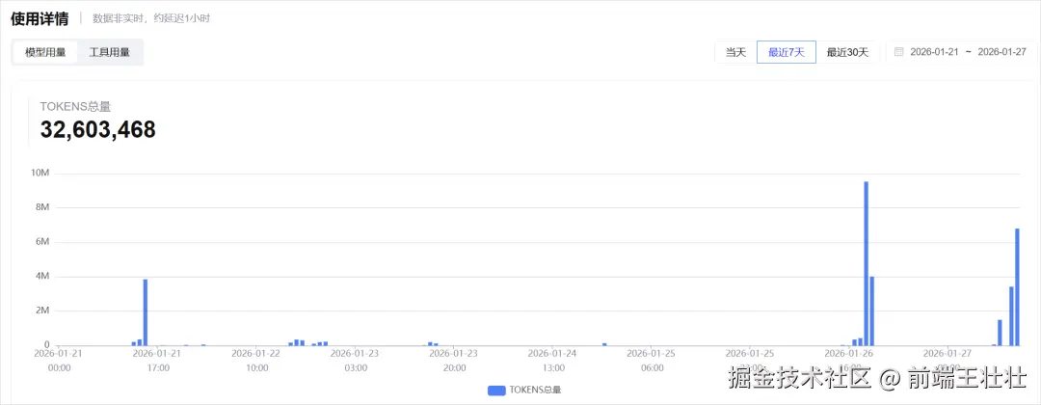Image resolution: width=1041 pixels, height=405 pixels.
Task: Click the blue TOKENS总量 legend swatch
Action: coord(496,390)
